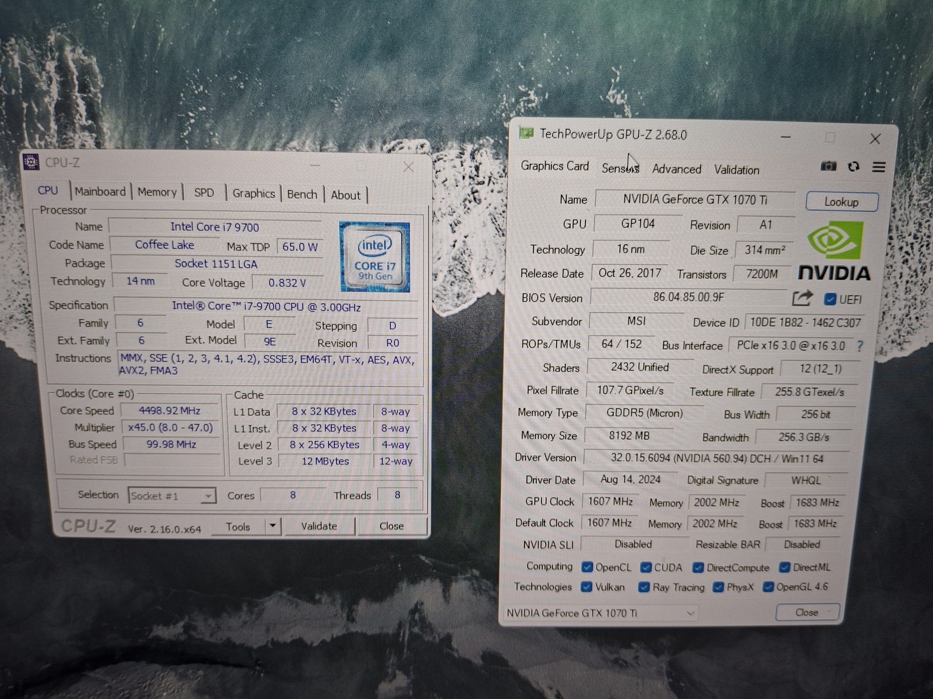
Task: Click the Lookup button in GPU-Z
Action: click(x=841, y=202)
